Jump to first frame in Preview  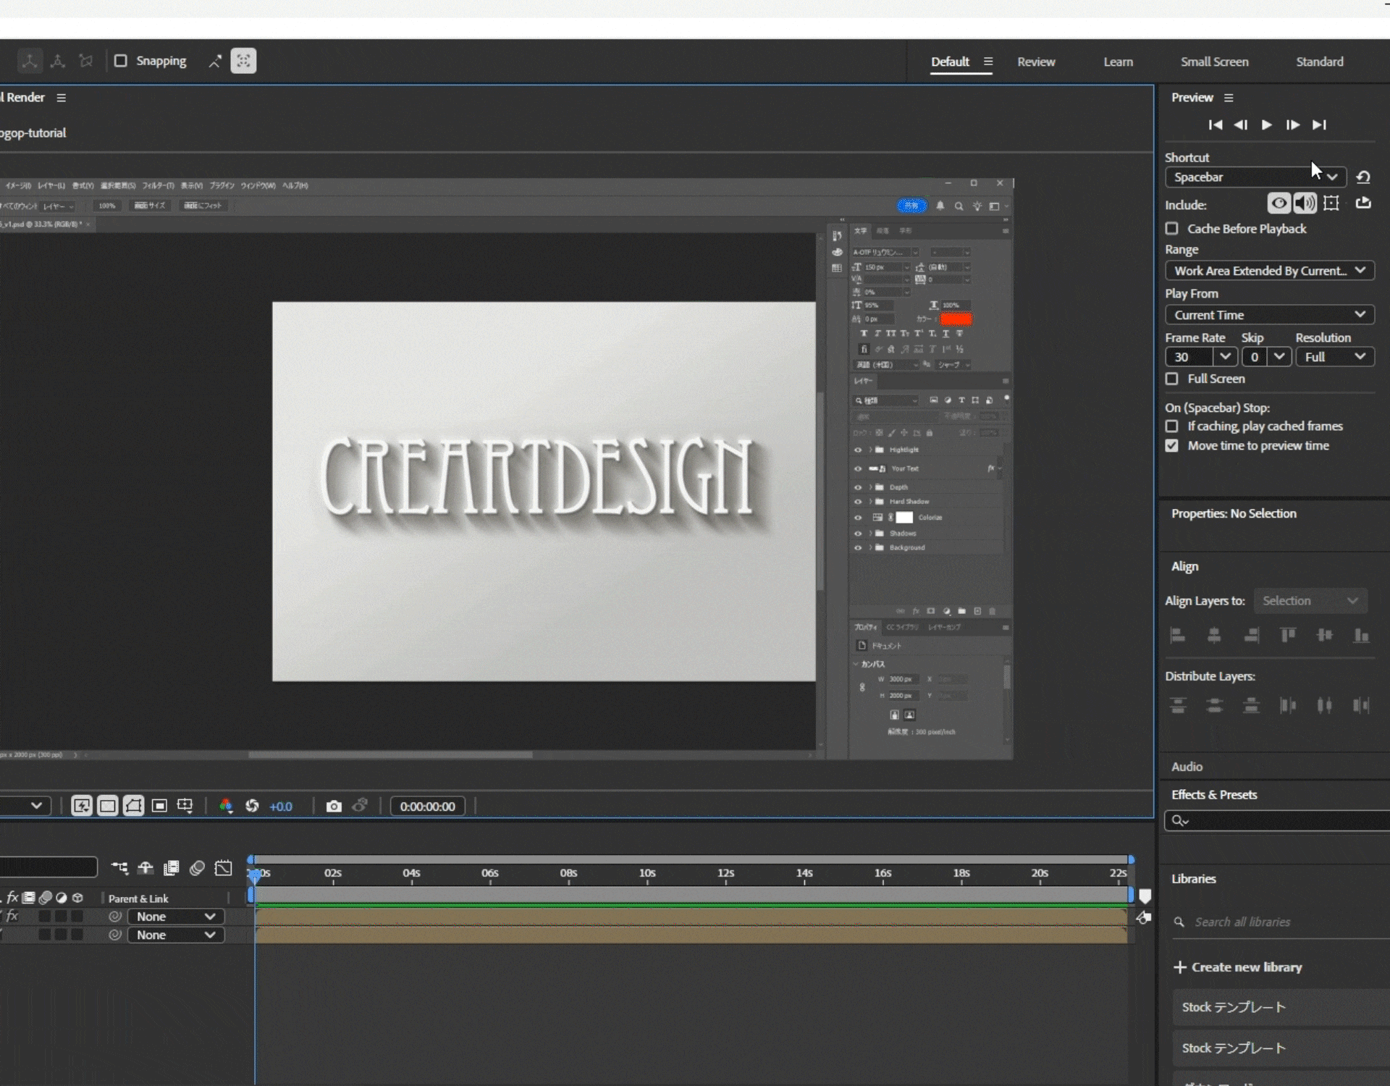pos(1216,125)
